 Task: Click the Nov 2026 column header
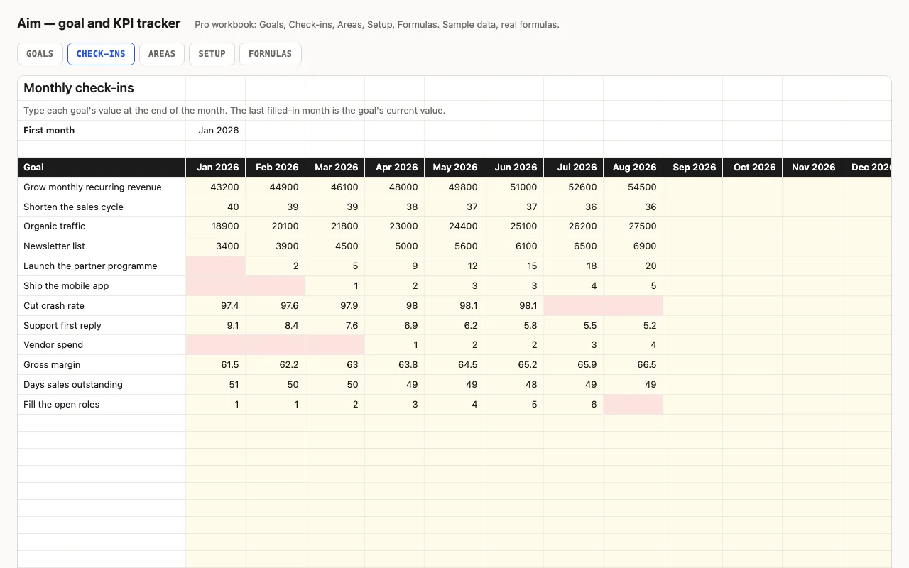(x=812, y=168)
